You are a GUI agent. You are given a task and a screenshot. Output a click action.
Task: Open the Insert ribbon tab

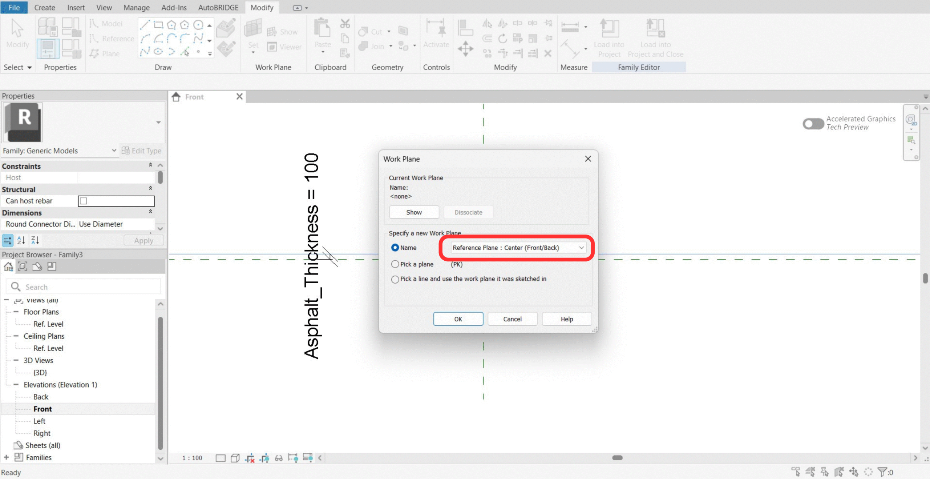click(x=76, y=7)
